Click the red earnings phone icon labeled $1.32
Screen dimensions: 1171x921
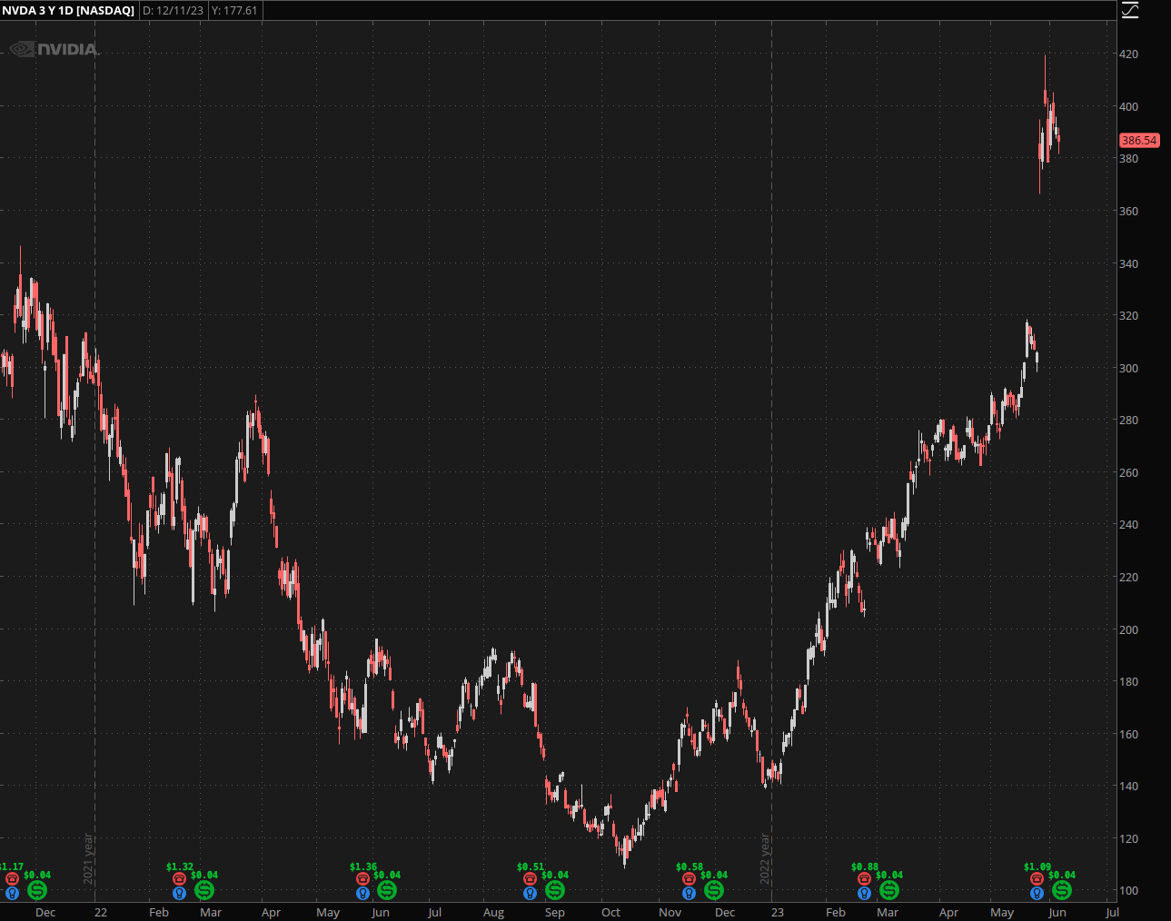pos(179,879)
